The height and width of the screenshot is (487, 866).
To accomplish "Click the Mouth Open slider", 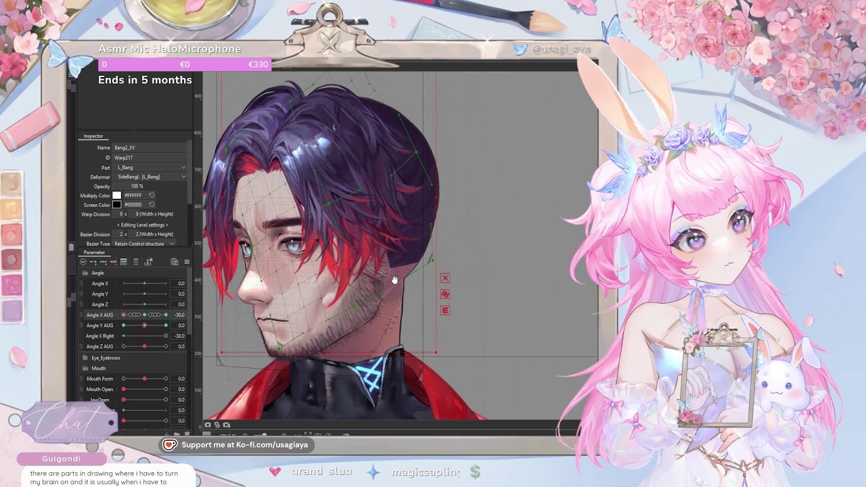I will [x=144, y=389].
